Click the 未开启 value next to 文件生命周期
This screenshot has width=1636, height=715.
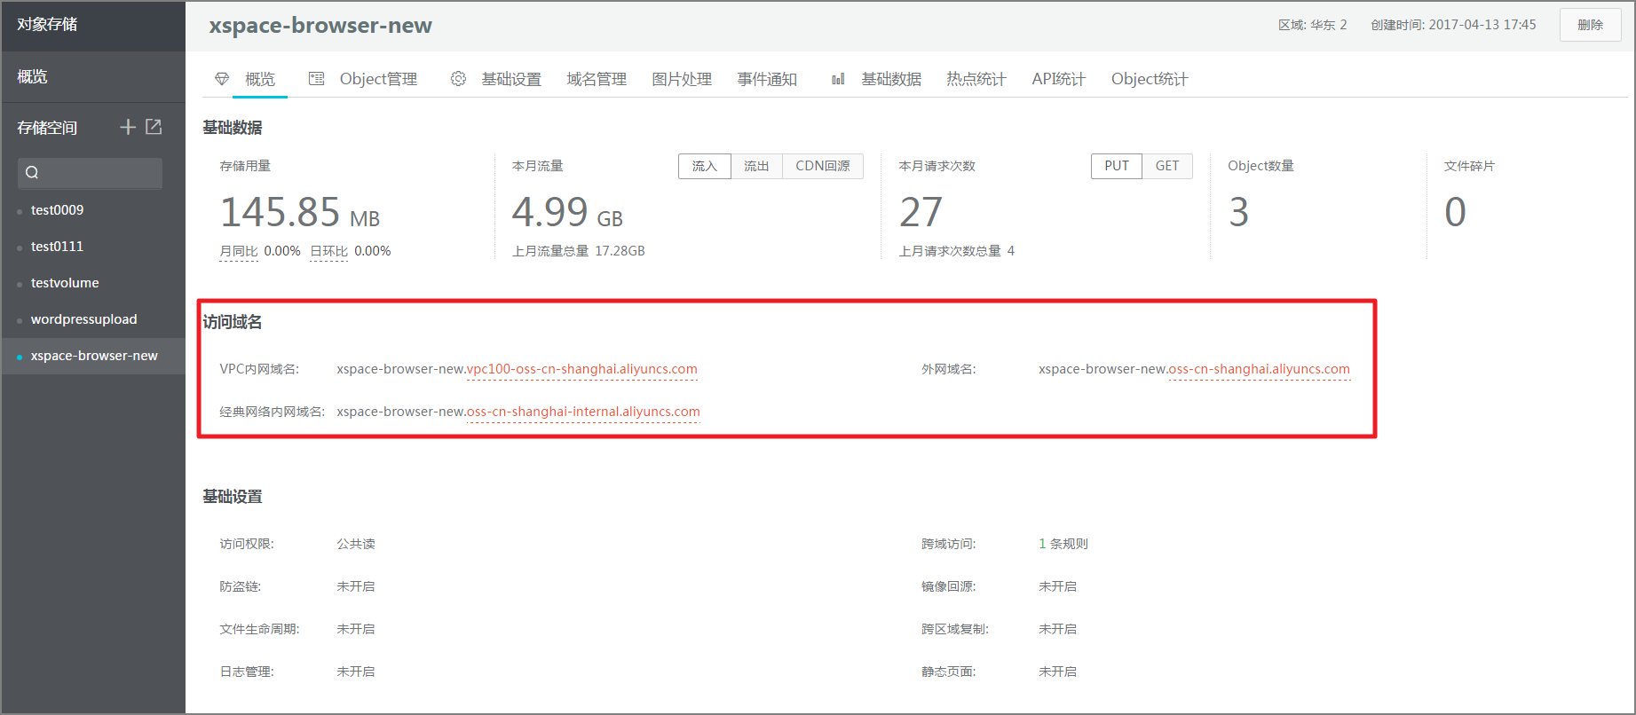[356, 629]
